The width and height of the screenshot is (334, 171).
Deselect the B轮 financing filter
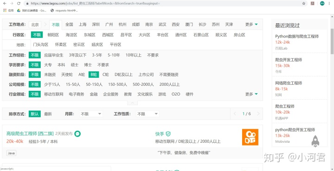[94, 75]
